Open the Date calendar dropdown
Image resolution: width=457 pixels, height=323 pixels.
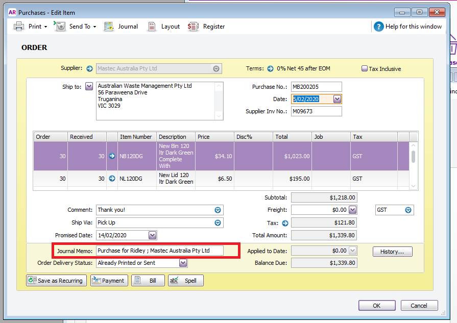pos(337,99)
